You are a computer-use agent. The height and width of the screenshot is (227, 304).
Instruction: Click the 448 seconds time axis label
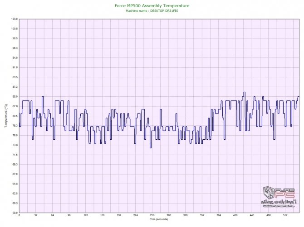(x=252, y=215)
